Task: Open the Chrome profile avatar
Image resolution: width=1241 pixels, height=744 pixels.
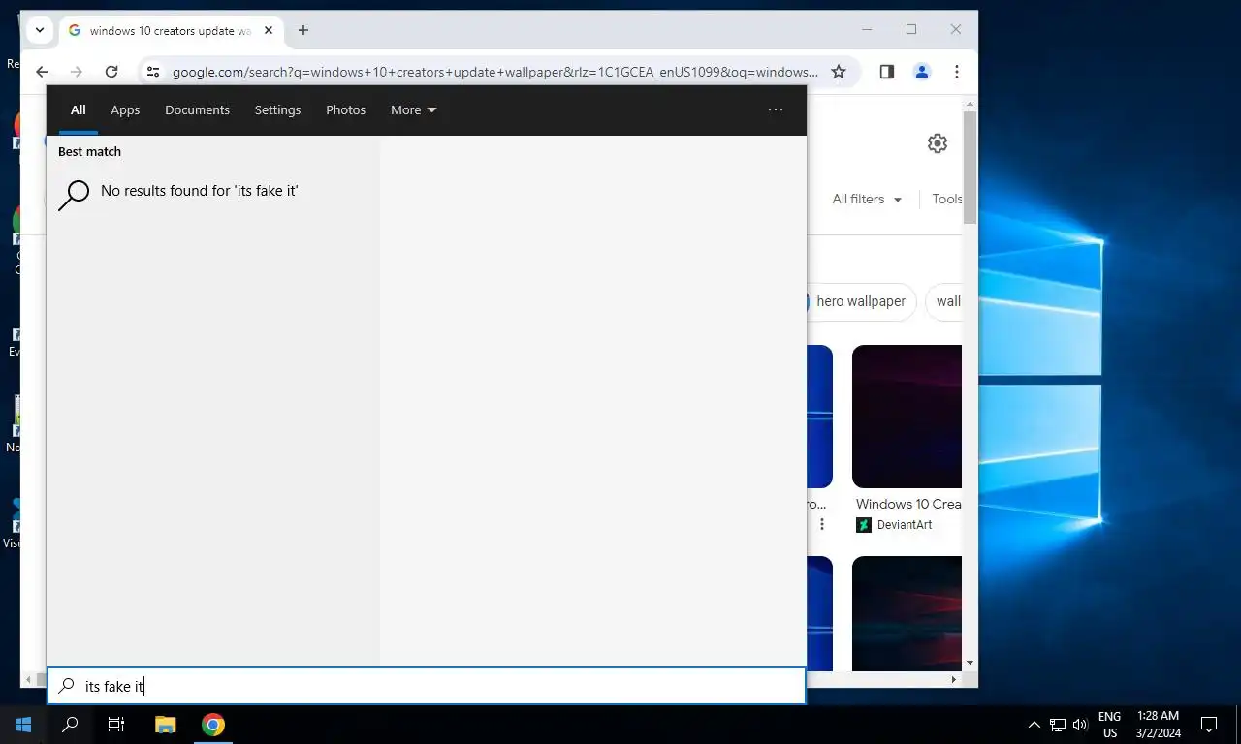Action: click(x=922, y=72)
